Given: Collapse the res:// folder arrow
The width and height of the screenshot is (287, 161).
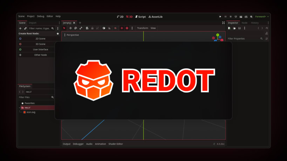Looking at the screenshot, I should point(19,108).
